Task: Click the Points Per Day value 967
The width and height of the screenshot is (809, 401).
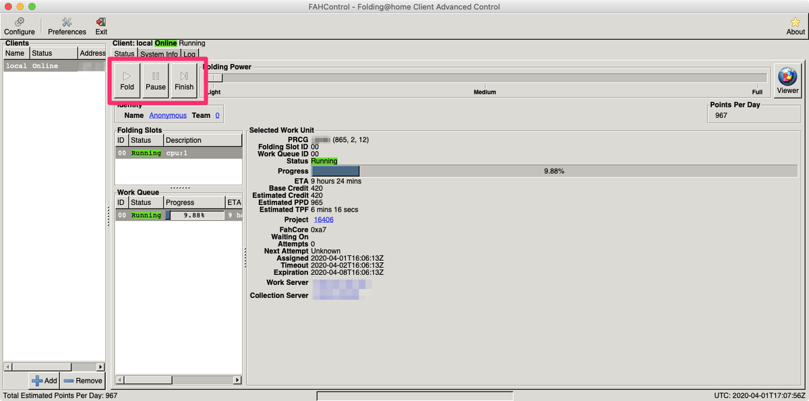Action: pos(721,115)
